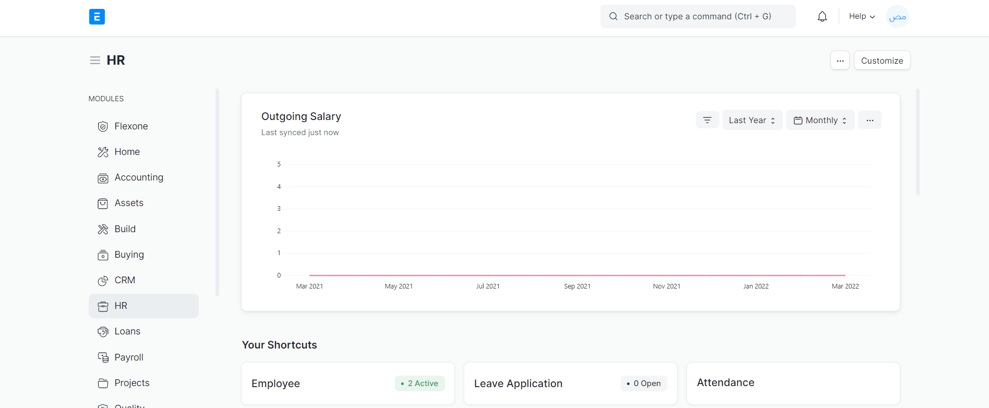Select the Build tools icon
Image resolution: width=989 pixels, height=408 pixels.
[103, 229]
